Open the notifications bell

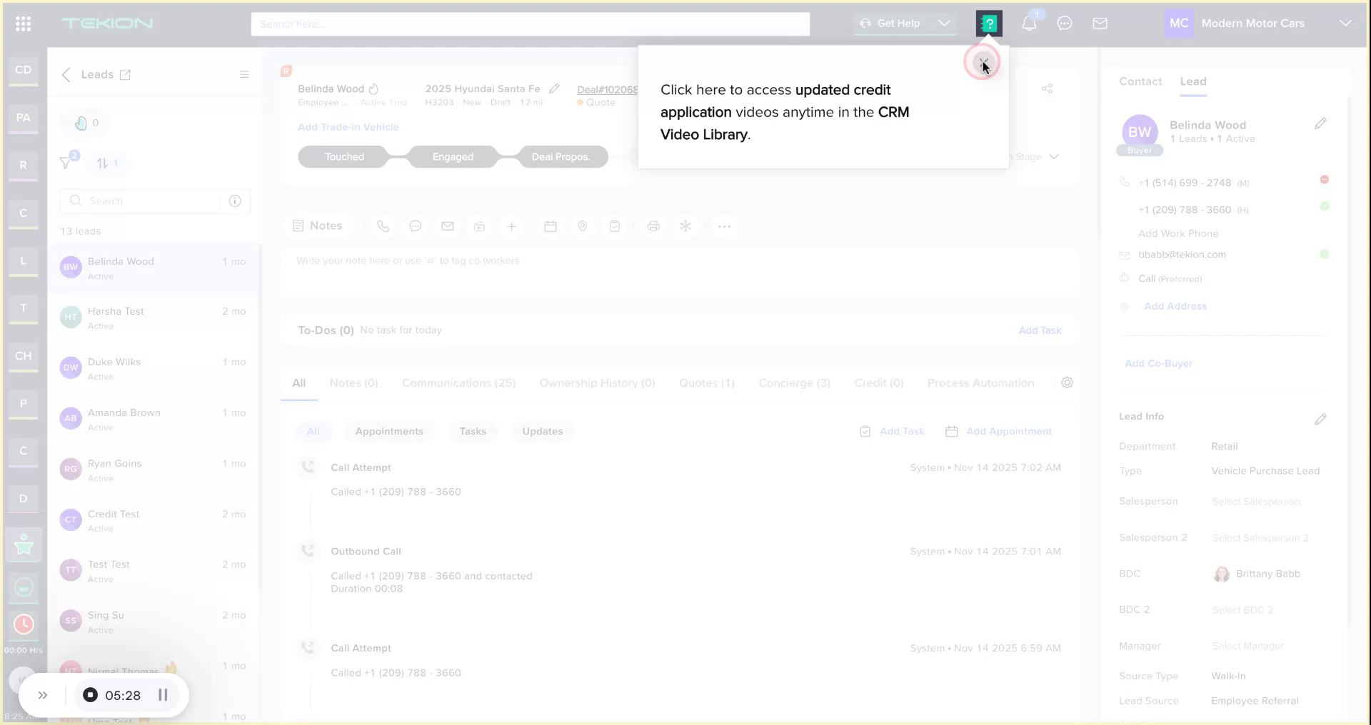pos(1029,23)
